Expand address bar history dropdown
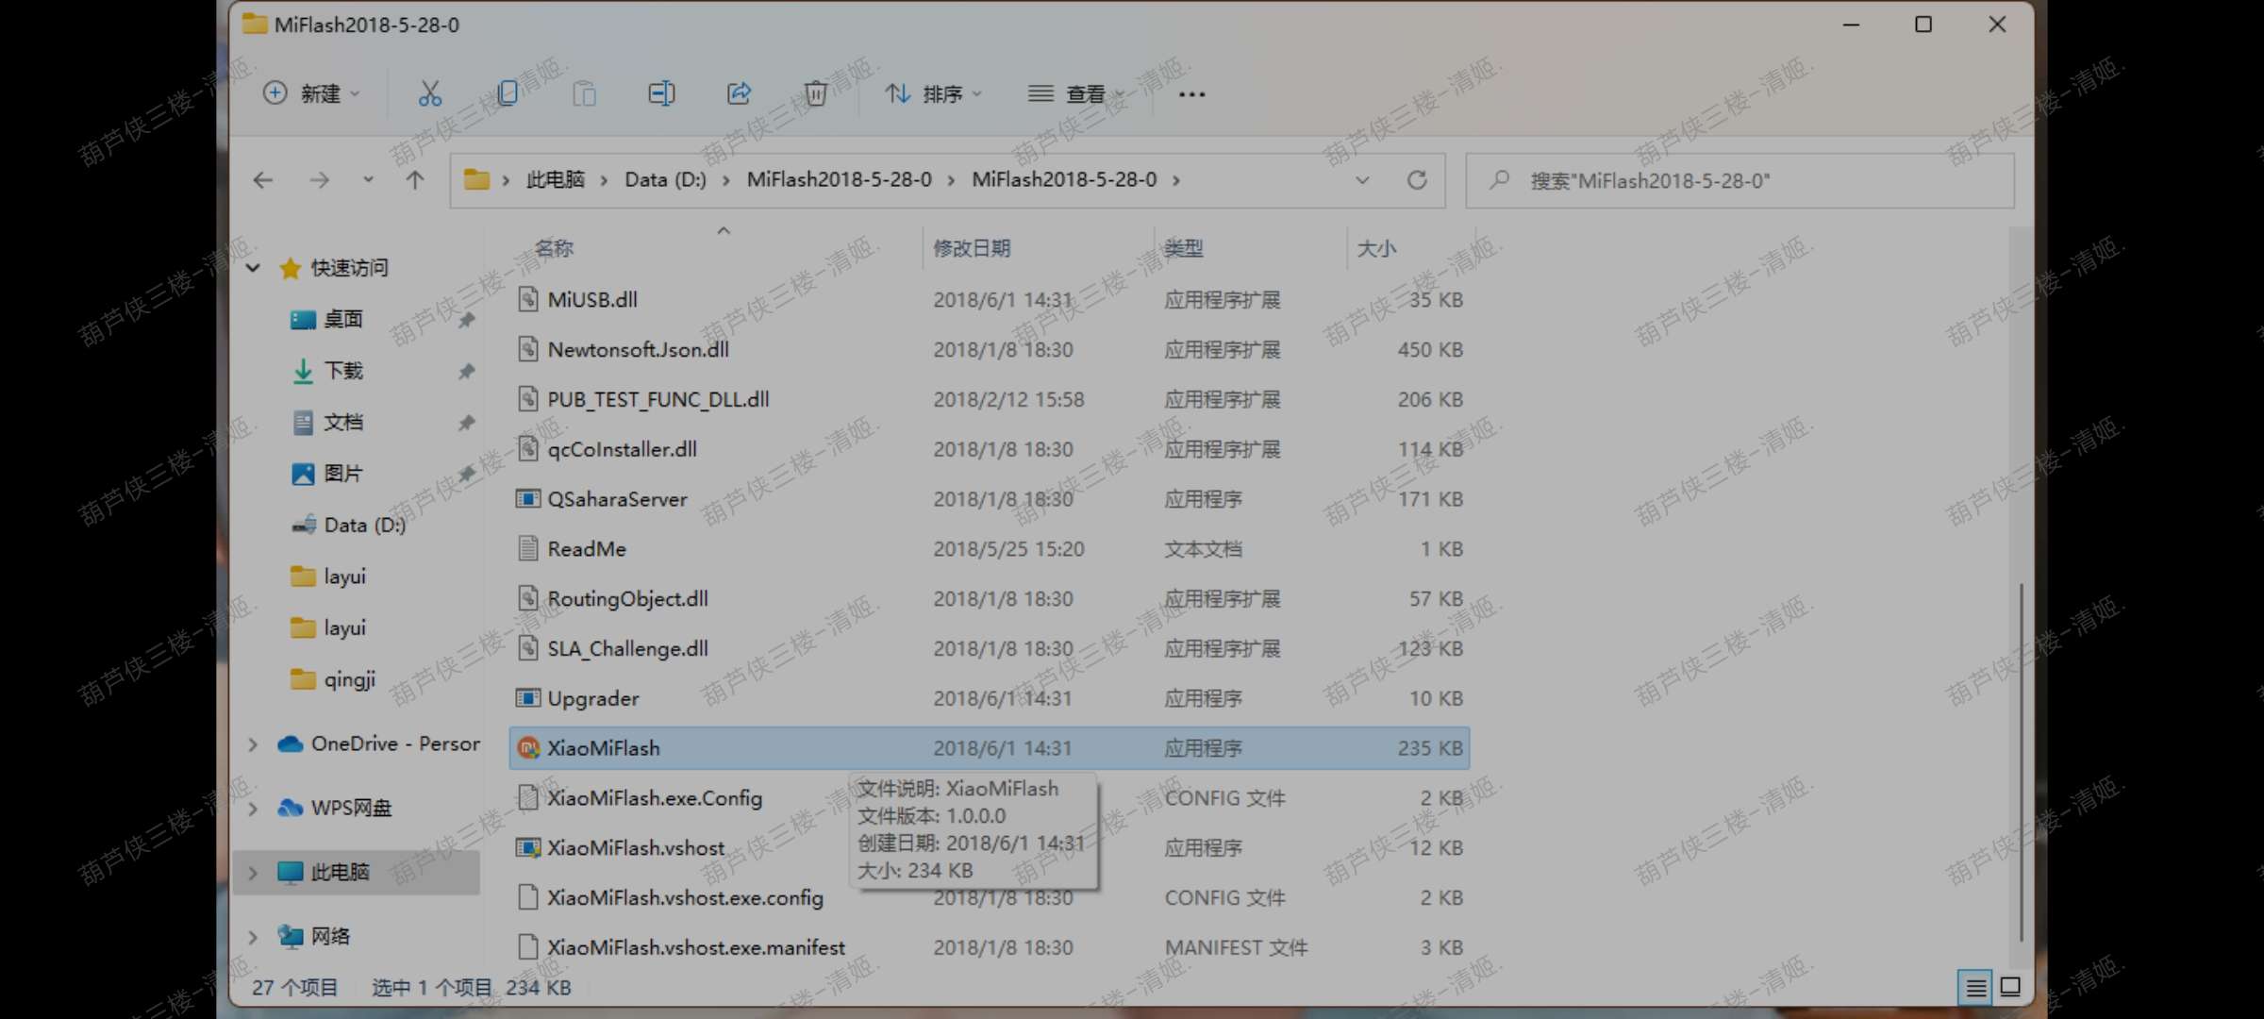 point(1362,180)
